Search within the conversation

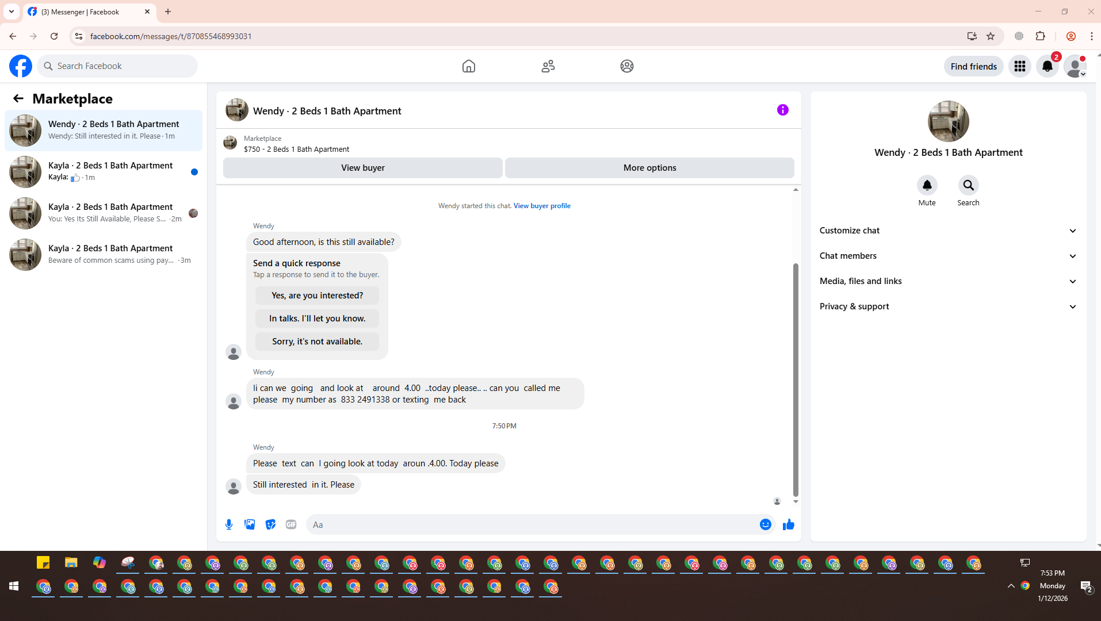tap(968, 185)
